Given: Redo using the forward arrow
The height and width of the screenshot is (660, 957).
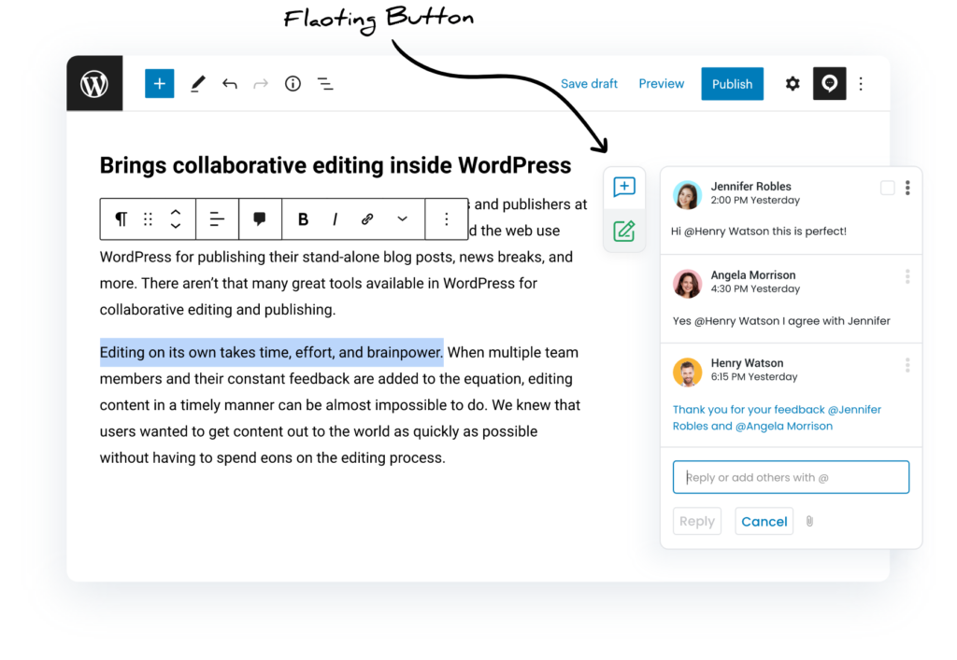Looking at the screenshot, I should (x=261, y=83).
